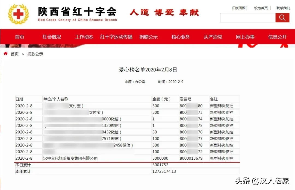Screen dimensions: 295x190
Task: Click the 联系我们 link
Action: (283, 8)
